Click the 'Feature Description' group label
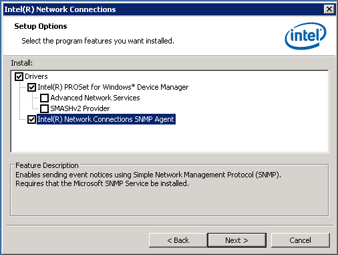 47,165
